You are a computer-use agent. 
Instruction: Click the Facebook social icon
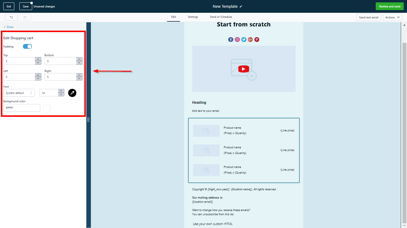231,40
